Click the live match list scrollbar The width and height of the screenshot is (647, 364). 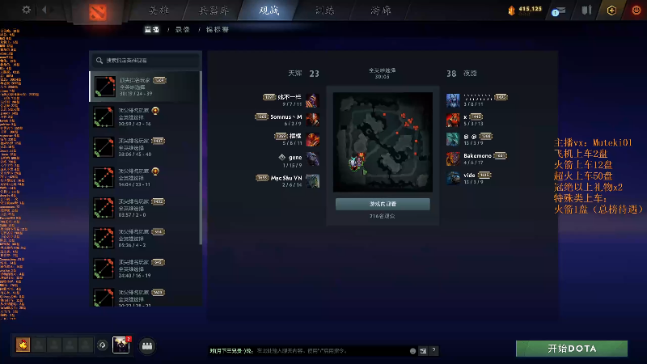pyautogui.click(x=201, y=158)
